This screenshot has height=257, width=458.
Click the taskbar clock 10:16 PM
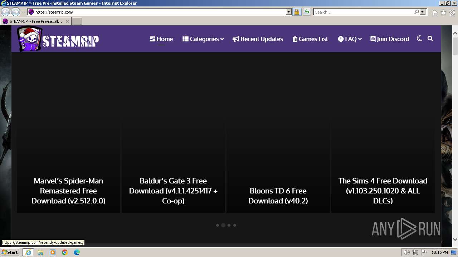[440, 252]
